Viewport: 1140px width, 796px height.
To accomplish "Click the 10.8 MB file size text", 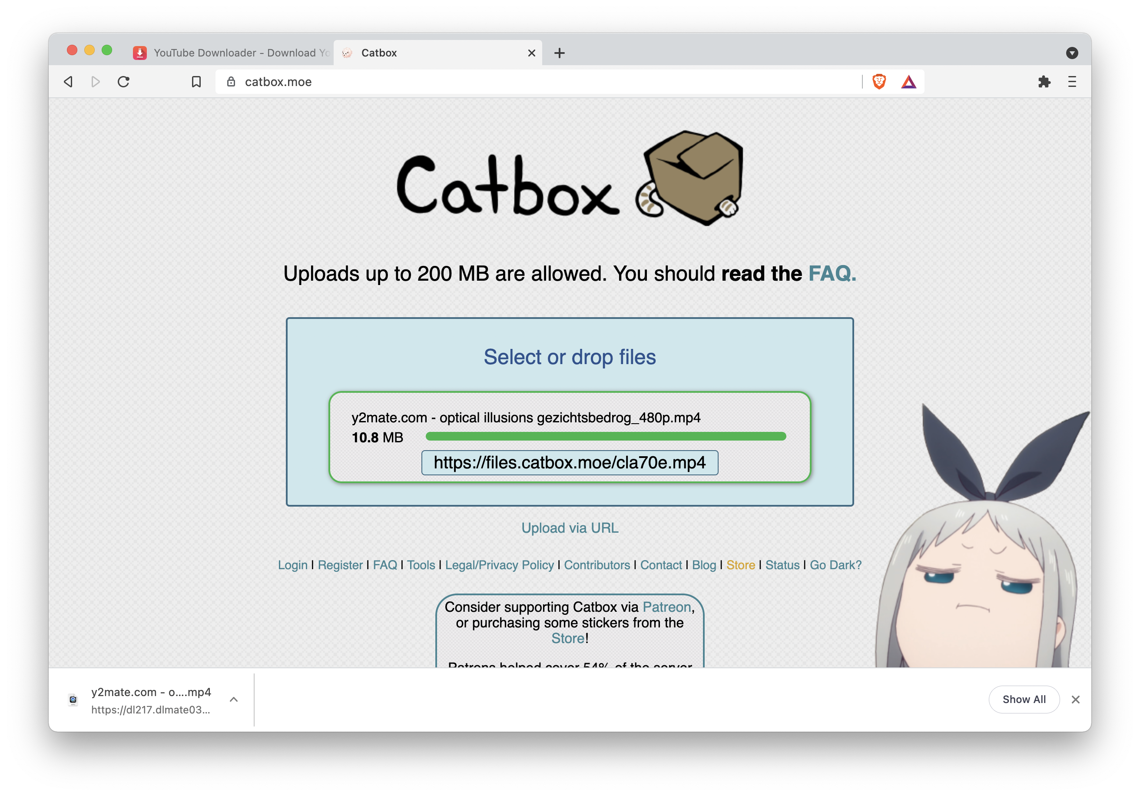I will (x=378, y=438).
